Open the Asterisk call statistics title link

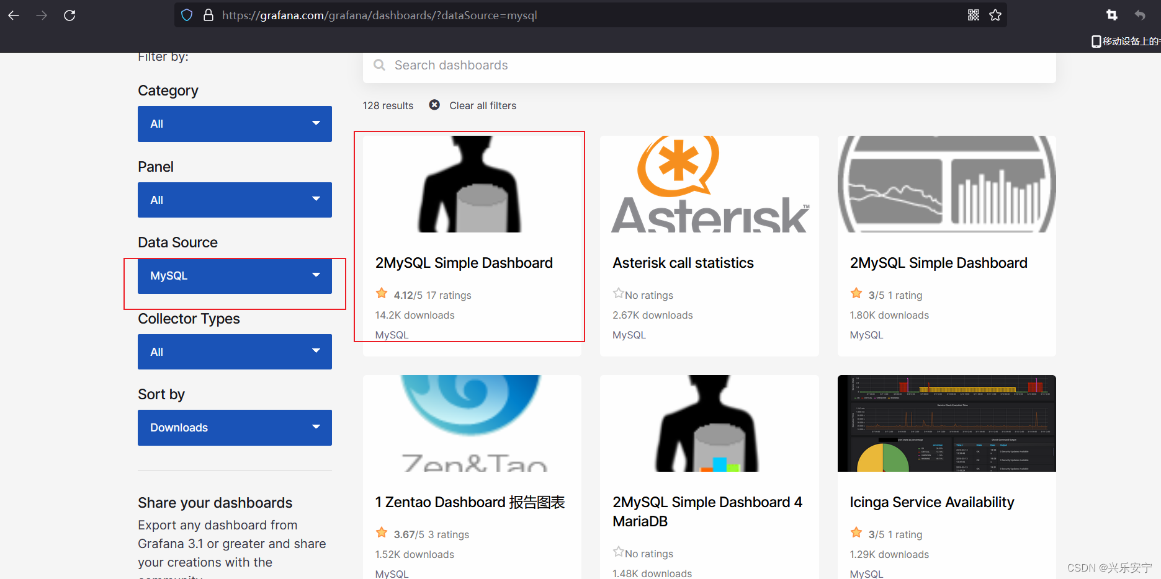click(x=683, y=263)
